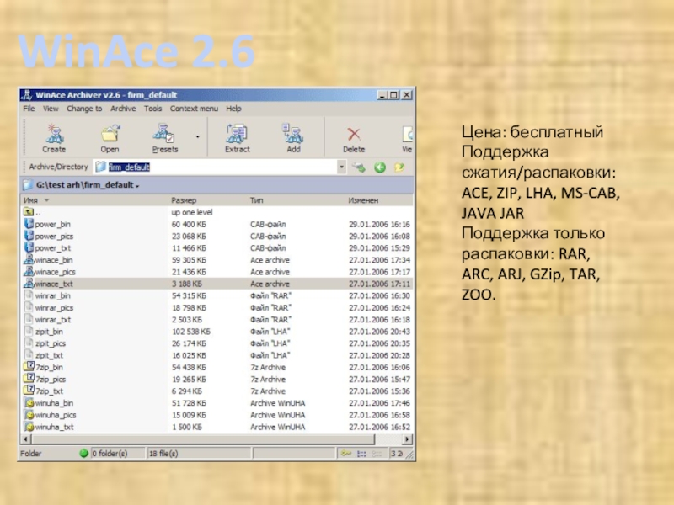The width and height of the screenshot is (674, 505).
Task: Click the '18 file(s)' status bar text
Action: pyautogui.click(x=163, y=454)
